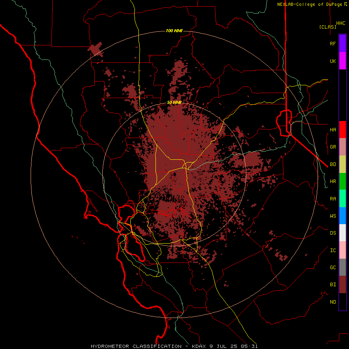Click the ND legend label
Screen dimensions: 349x349
click(333, 302)
